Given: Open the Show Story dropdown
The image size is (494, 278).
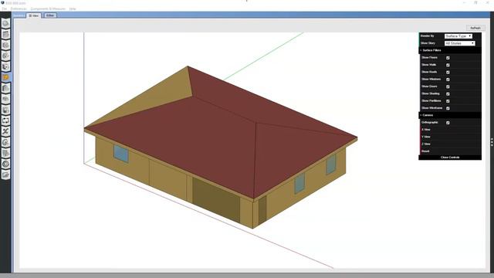Looking at the screenshot, I should 460,43.
